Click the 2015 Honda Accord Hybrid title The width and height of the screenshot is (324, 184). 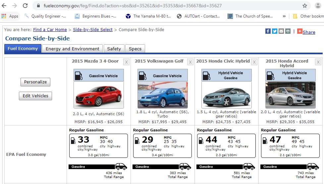pos(287,64)
